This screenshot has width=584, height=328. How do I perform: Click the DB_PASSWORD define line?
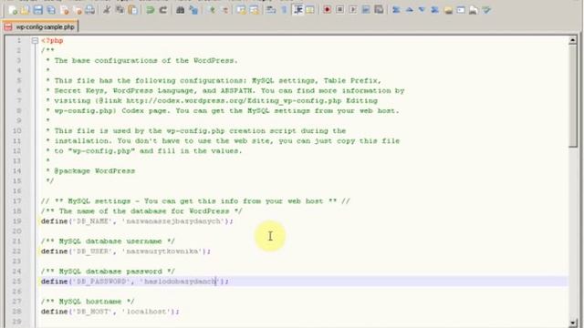click(135, 282)
